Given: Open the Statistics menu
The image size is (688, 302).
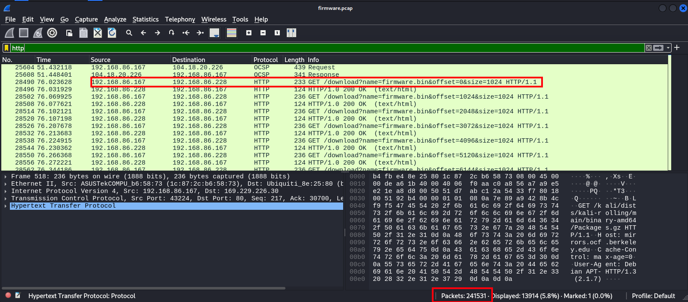Looking at the screenshot, I should pyautogui.click(x=145, y=19).
